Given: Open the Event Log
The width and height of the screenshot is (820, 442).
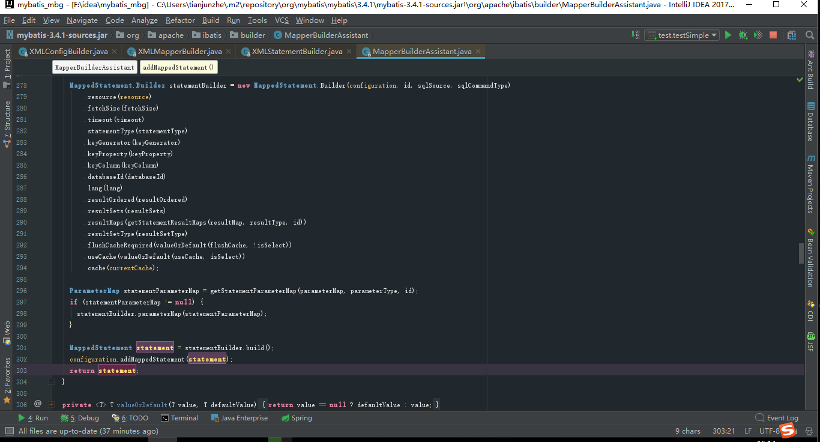Looking at the screenshot, I should (x=782, y=417).
